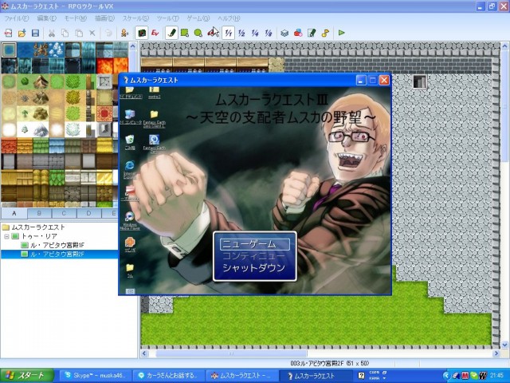
Task: Switch to カーラさんとお話する taskbar button
Action: [169, 376]
